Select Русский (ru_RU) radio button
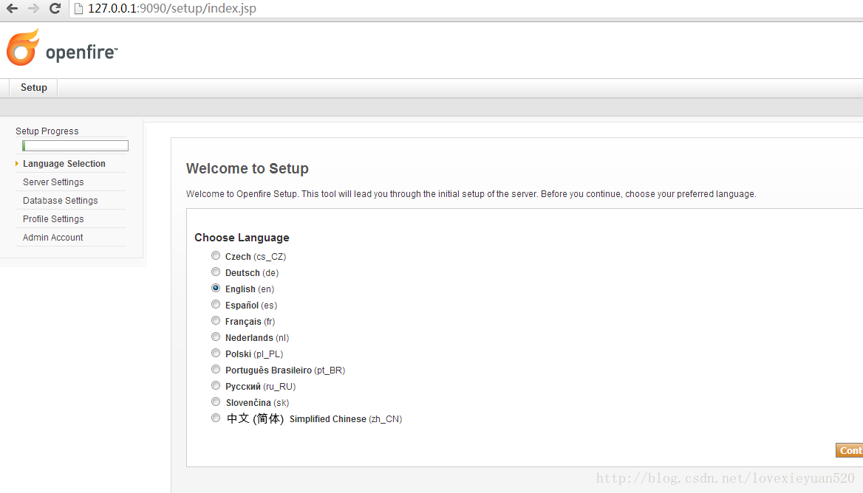 [x=216, y=385]
